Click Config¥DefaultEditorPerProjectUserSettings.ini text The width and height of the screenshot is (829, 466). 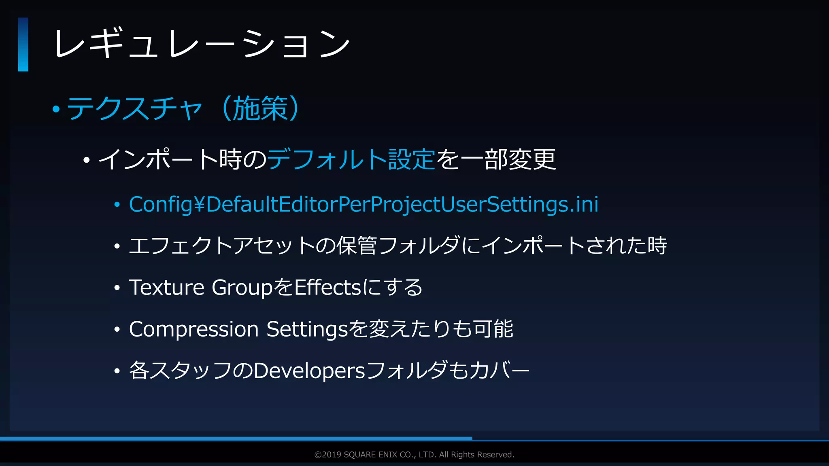[x=363, y=204]
